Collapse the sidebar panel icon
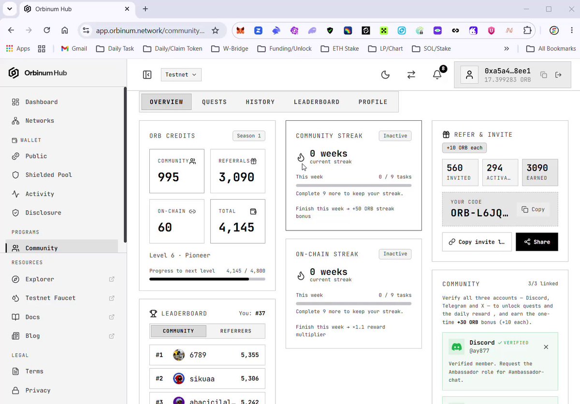The height and width of the screenshot is (404, 580). pyautogui.click(x=147, y=75)
